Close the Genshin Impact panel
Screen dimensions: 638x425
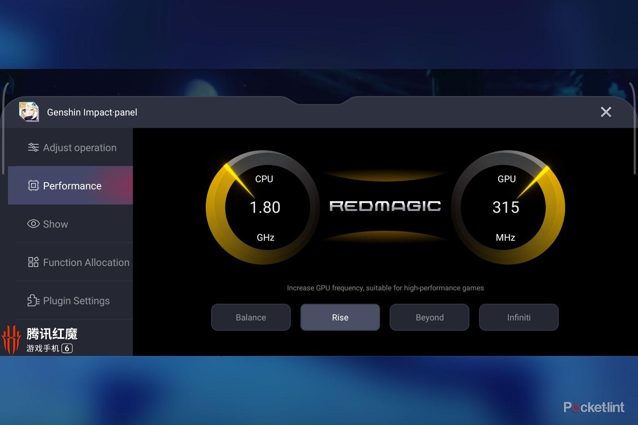[x=606, y=112]
